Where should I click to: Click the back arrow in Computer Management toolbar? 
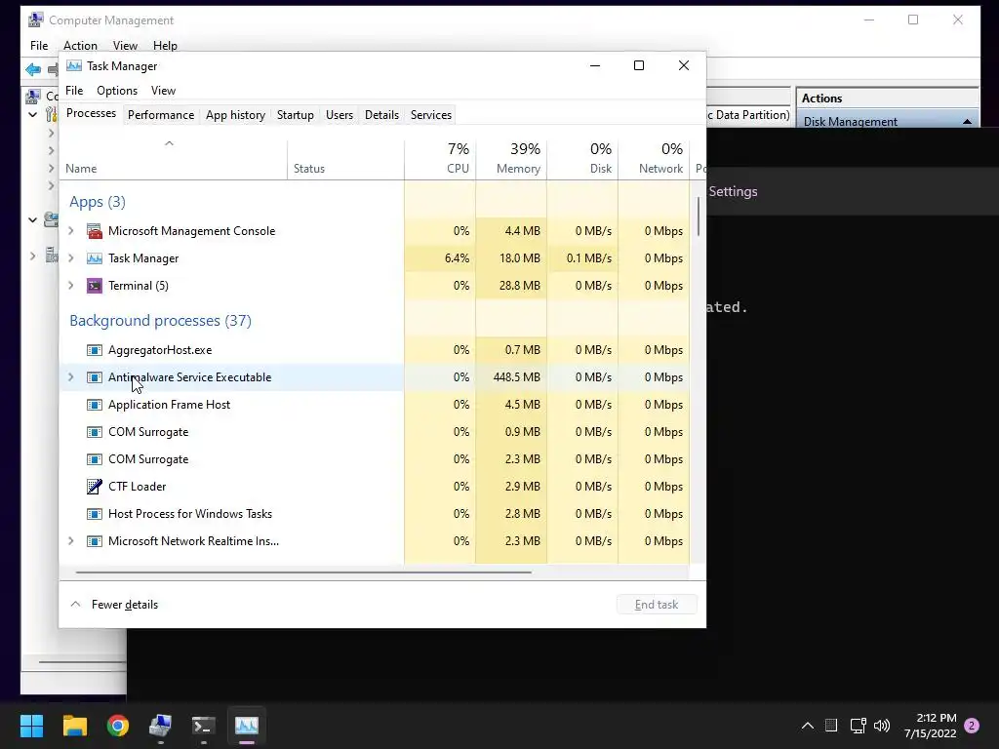(x=33, y=69)
